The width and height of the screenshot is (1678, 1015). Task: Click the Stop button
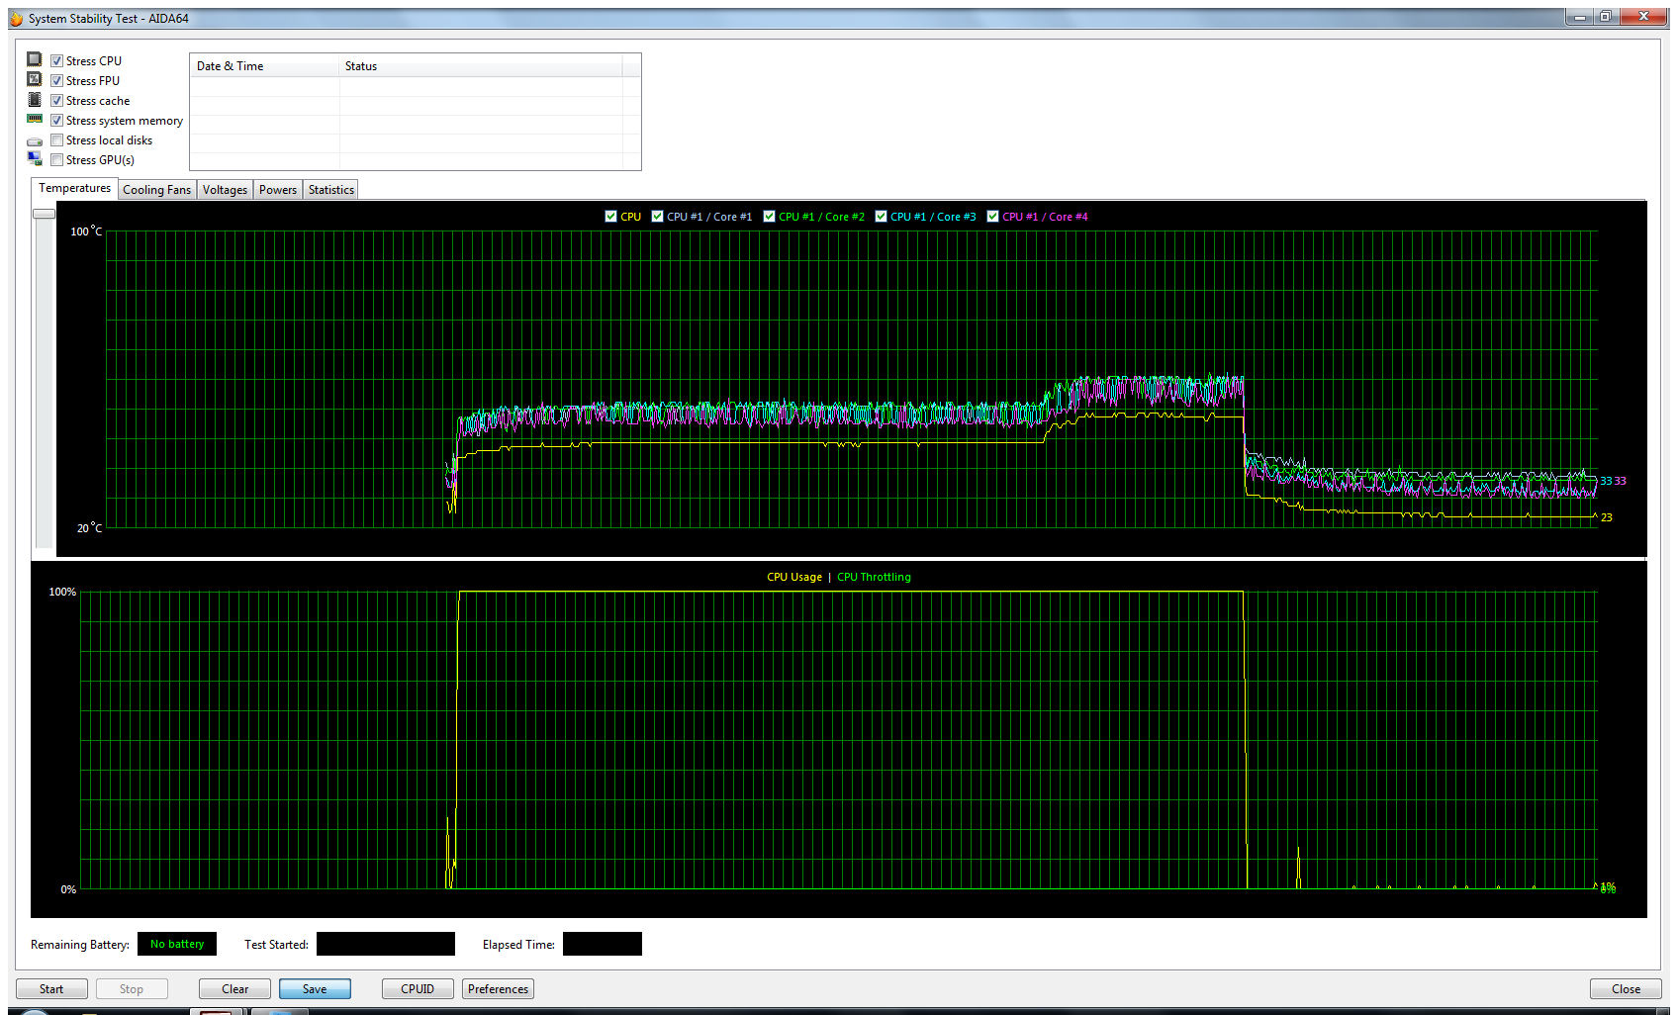click(132, 989)
